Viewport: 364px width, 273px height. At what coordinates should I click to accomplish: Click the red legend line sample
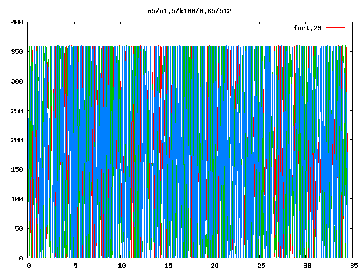tap(336, 28)
